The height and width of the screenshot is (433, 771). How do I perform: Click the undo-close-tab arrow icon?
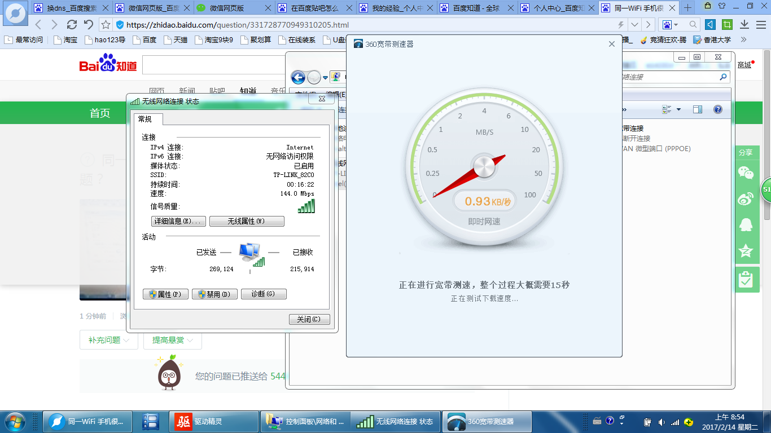point(89,25)
